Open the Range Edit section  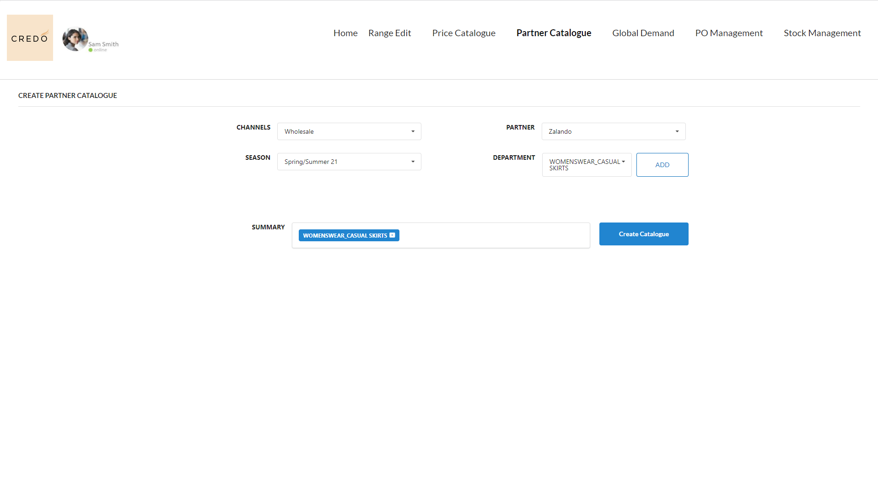tap(389, 33)
